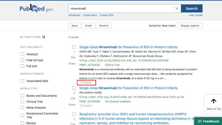The height and width of the screenshot is (125, 222).
Task: Click PMID: 32730699 text
Action: [89, 101]
